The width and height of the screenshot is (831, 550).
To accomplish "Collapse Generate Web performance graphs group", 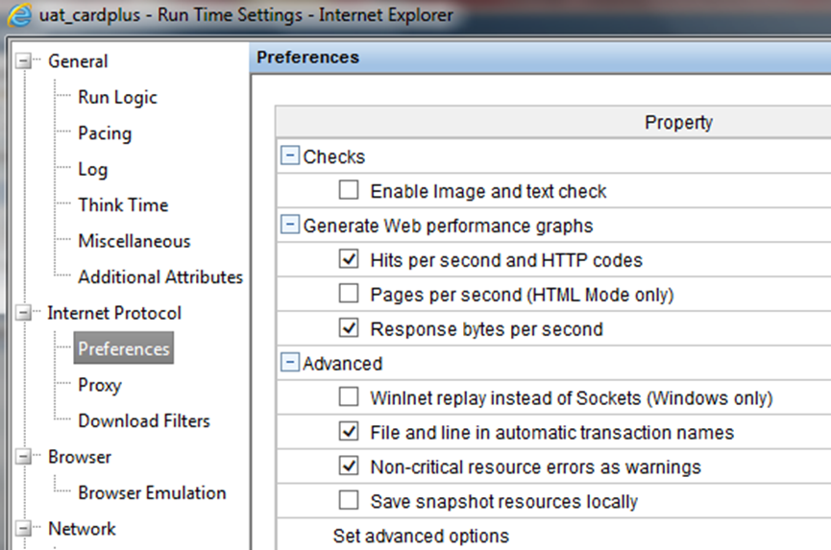I will tap(289, 225).
